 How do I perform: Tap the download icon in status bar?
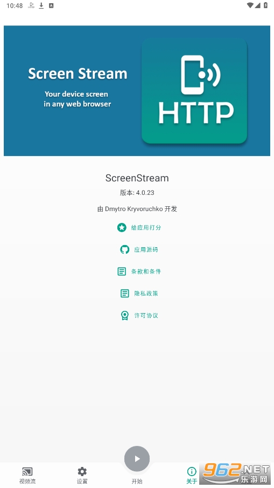pyautogui.click(x=41, y=5)
